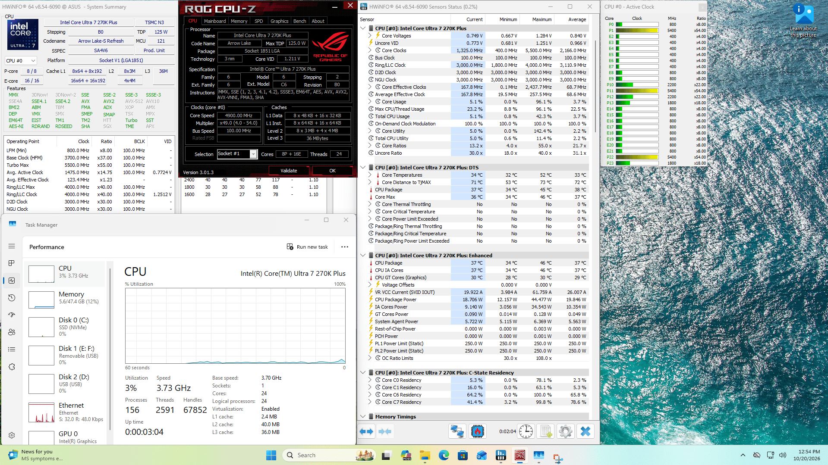This screenshot has width=828, height=465.
Task: Select Ethernet performance graph in Task Manager
Action: 65,412
